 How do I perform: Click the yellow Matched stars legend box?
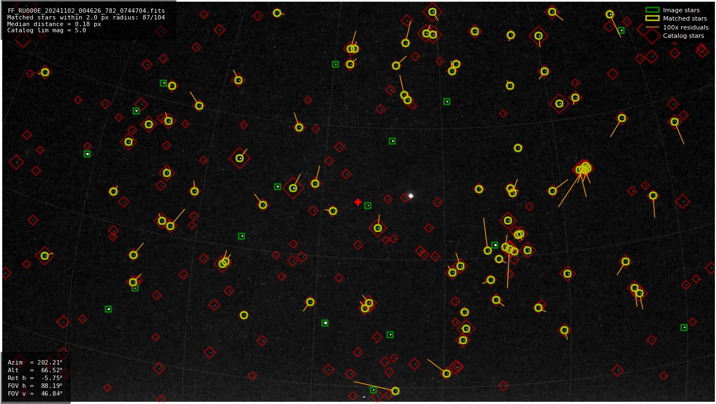pyautogui.click(x=652, y=18)
